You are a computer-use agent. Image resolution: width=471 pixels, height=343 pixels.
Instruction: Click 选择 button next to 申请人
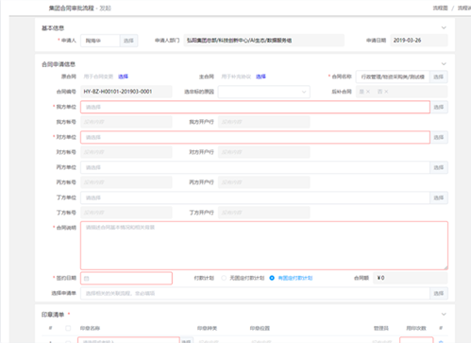tap(128, 41)
